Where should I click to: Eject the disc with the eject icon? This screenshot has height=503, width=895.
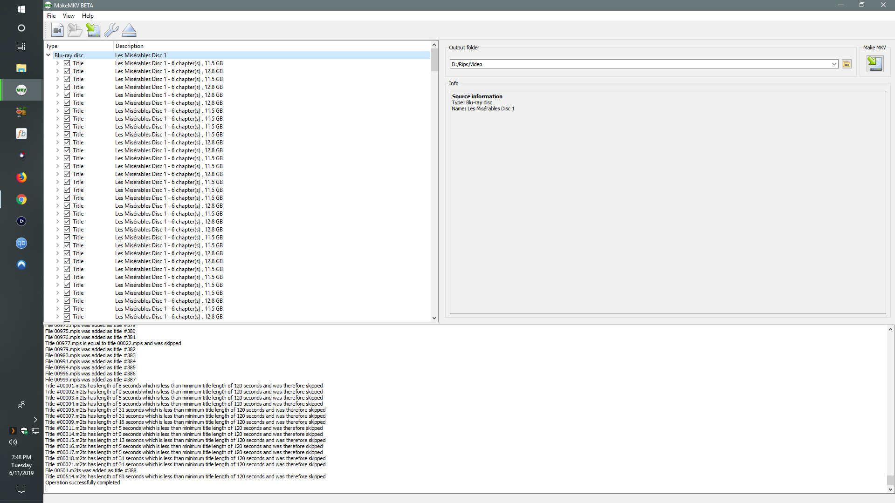tap(129, 31)
